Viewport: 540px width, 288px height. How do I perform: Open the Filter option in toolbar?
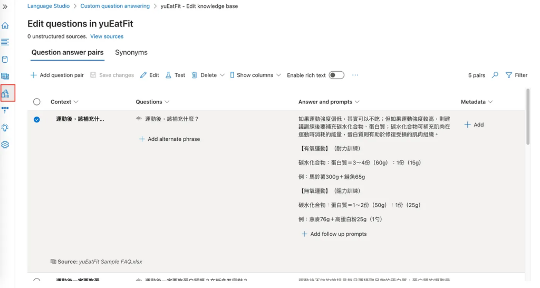[516, 75]
